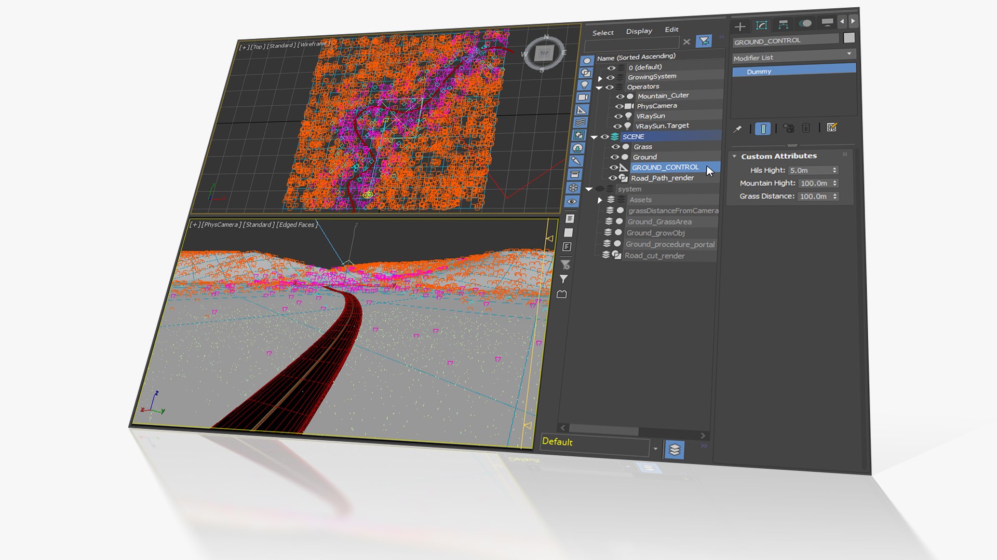
Task: Open the Select menu
Action: coord(603,33)
